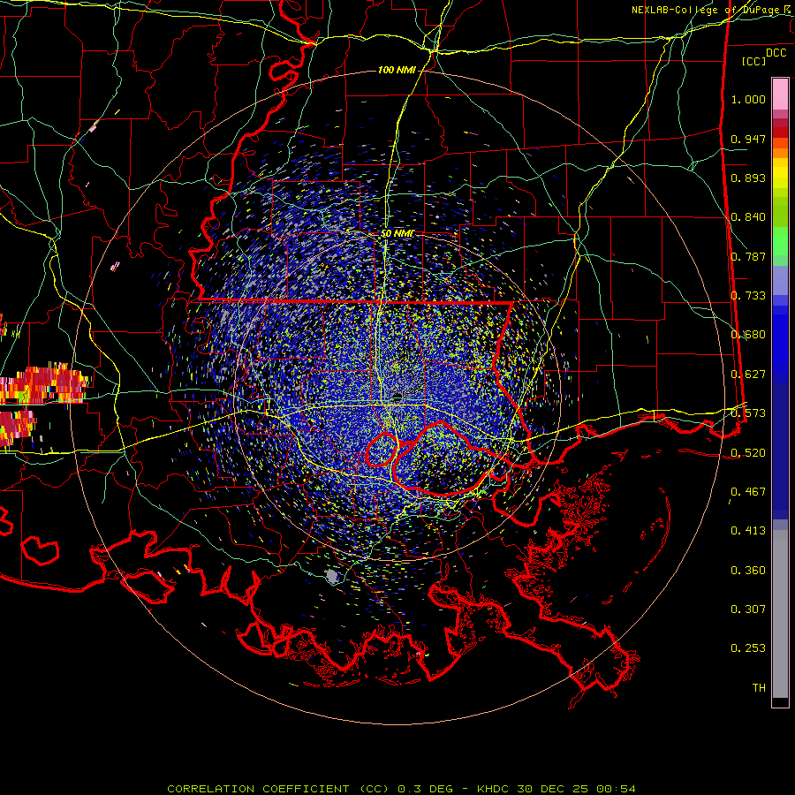The height and width of the screenshot is (795, 795).
Task: Click the black radar site marker at center
Action: point(397,398)
